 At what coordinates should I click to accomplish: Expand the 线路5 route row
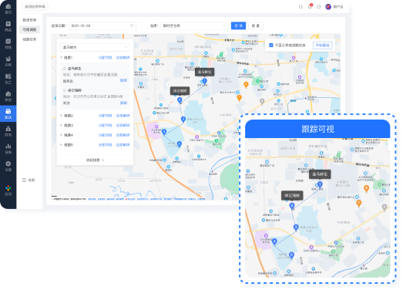pyautogui.click(x=95, y=144)
